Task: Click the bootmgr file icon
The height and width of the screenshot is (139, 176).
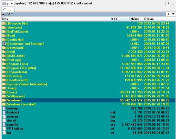Action: (4, 109)
